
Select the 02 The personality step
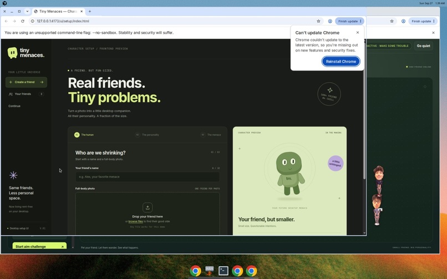click(147, 135)
